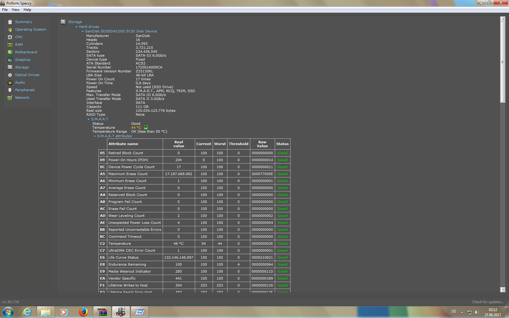Screen dimensions: 509x318
Task: Open the Operating System sidebar icon
Action: [x=10, y=29]
